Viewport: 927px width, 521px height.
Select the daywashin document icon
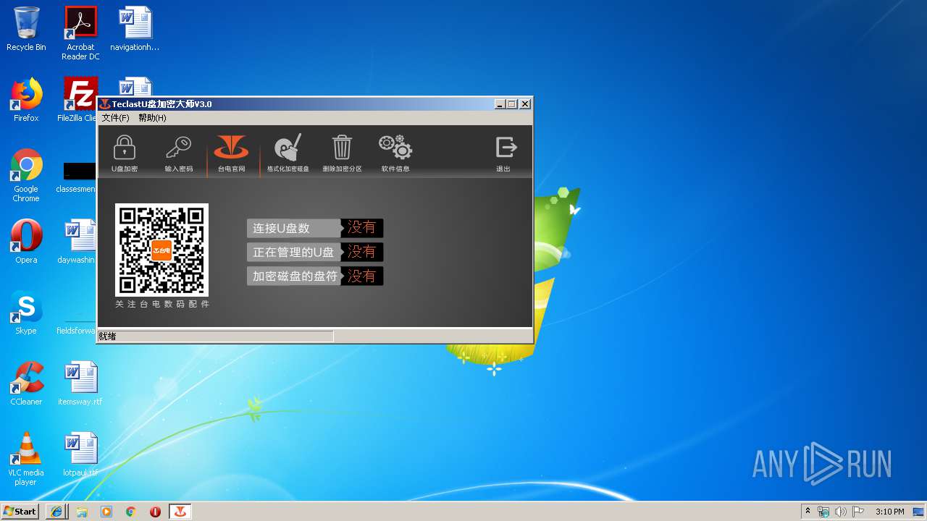78,242
